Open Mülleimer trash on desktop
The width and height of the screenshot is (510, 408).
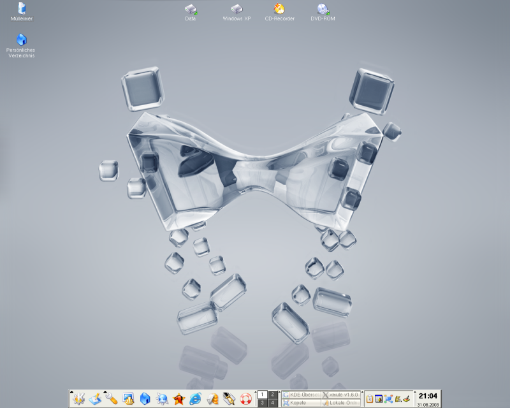21,9
